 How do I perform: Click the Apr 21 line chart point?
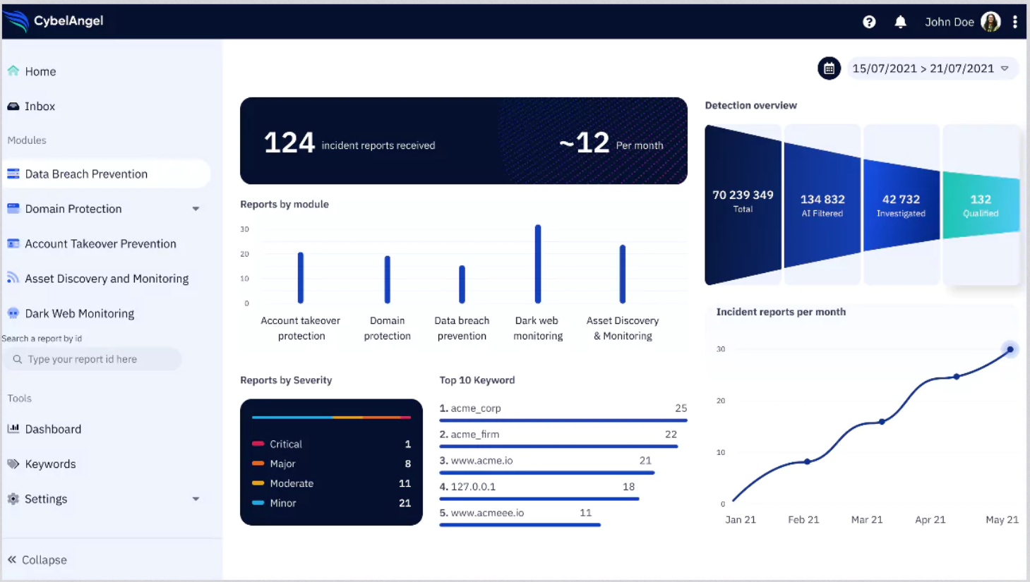957,377
